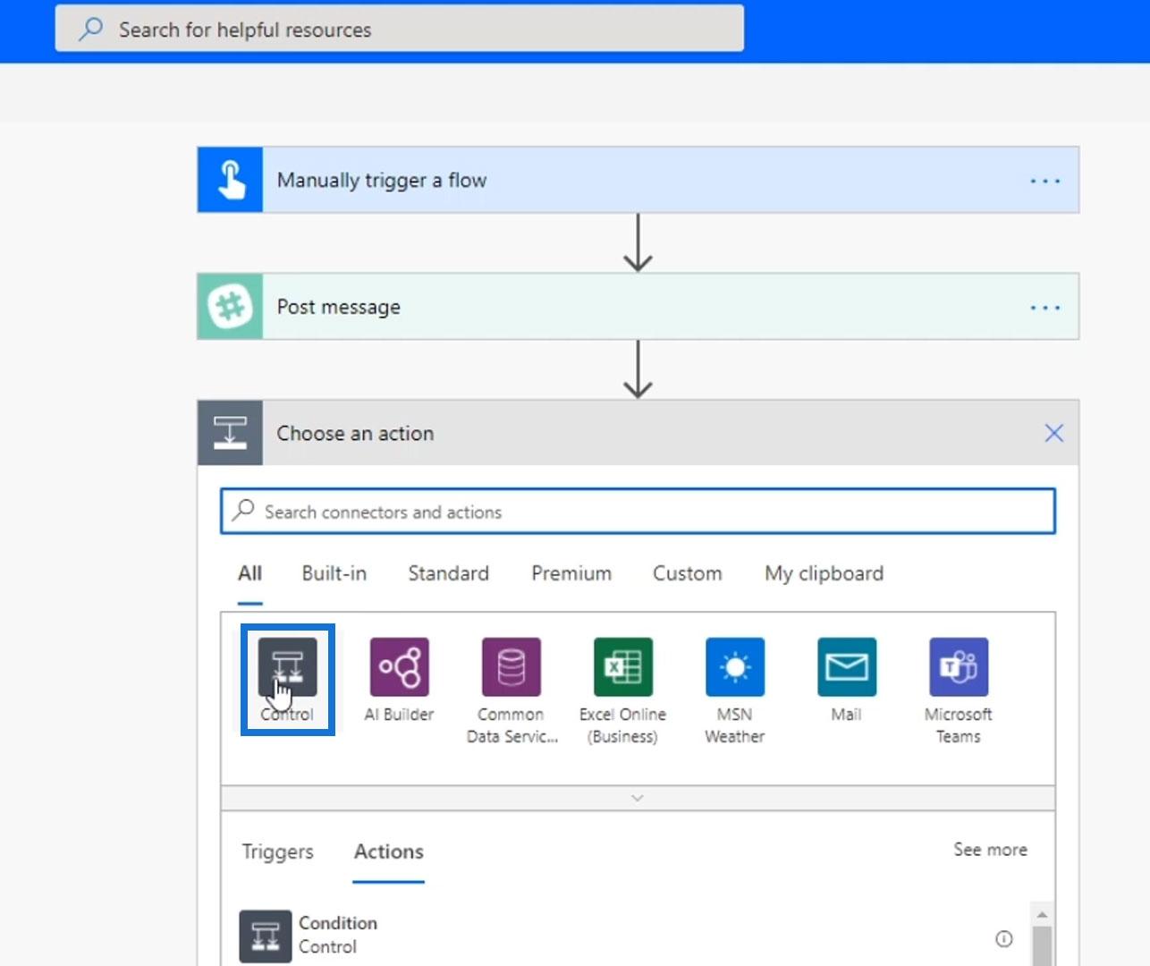The image size is (1150, 966).
Task: Expand the Manually trigger a flow step
Action: 638,180
